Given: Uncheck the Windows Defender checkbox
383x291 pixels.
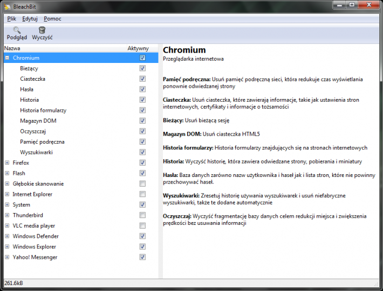Looking at the screenshot, I should (142, 236).
